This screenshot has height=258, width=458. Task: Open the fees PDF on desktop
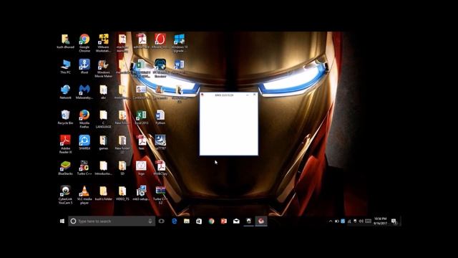[x=142, y=142]
